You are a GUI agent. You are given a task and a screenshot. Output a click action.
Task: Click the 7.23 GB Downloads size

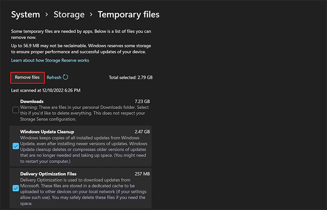[x=142, y=101]
